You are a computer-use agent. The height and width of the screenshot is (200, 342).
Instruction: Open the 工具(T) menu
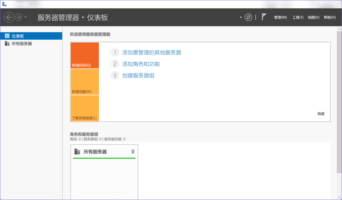pos(298,17)
